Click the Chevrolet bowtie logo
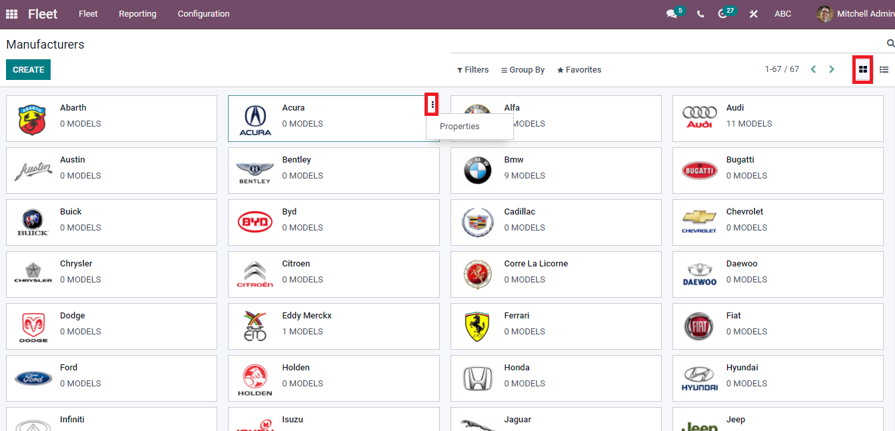 699,221
